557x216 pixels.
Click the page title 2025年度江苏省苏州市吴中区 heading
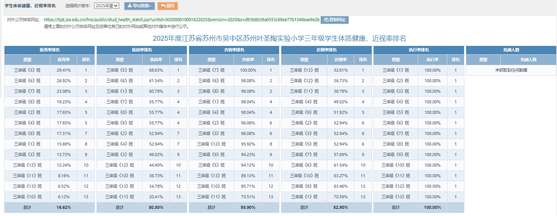279,38
